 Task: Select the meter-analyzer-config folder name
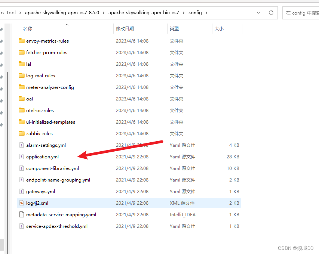(x=50, y=87)
